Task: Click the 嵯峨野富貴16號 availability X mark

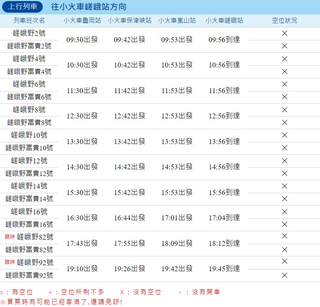Action: click(285, 224)
